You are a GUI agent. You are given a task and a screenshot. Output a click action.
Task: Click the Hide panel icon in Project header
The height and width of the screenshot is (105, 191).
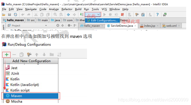tap(75, 25)
